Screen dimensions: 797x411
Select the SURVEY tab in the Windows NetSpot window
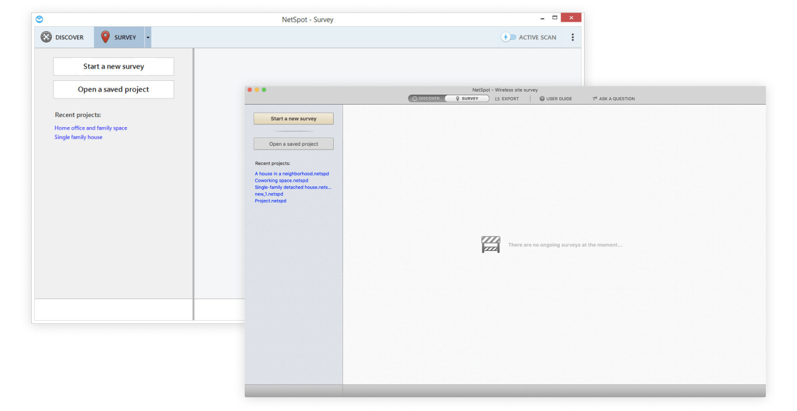pos(119,37)
